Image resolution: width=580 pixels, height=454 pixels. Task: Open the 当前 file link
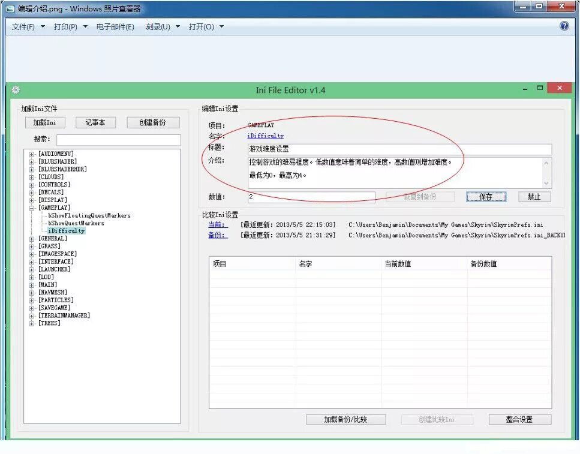click(x=218, y=224)
